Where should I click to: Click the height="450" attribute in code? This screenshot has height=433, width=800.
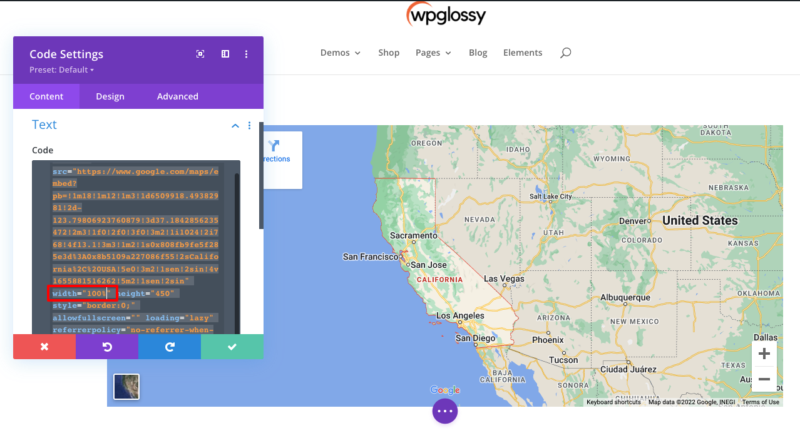tap(148, 293)
